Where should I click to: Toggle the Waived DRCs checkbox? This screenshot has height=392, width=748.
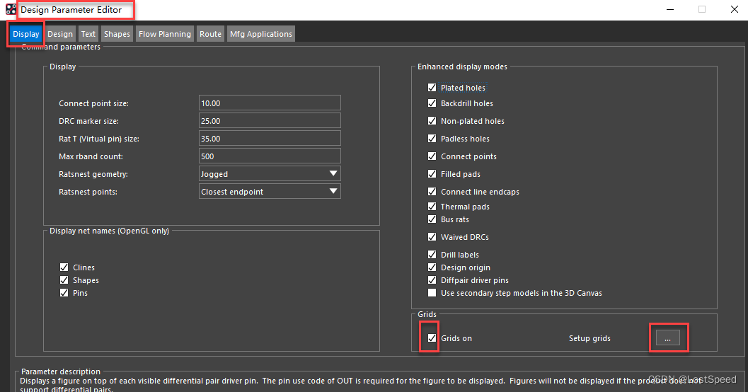pyautogui.click(x=432, y=236)
